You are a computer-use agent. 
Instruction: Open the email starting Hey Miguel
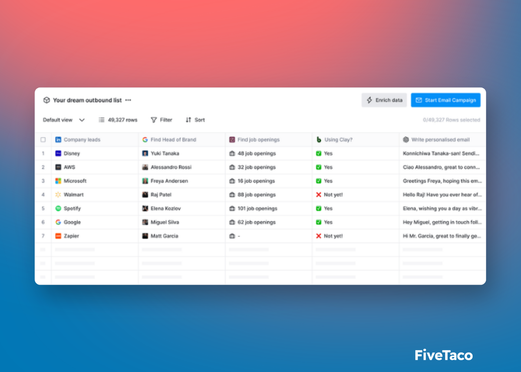click(x=442, y=222)
